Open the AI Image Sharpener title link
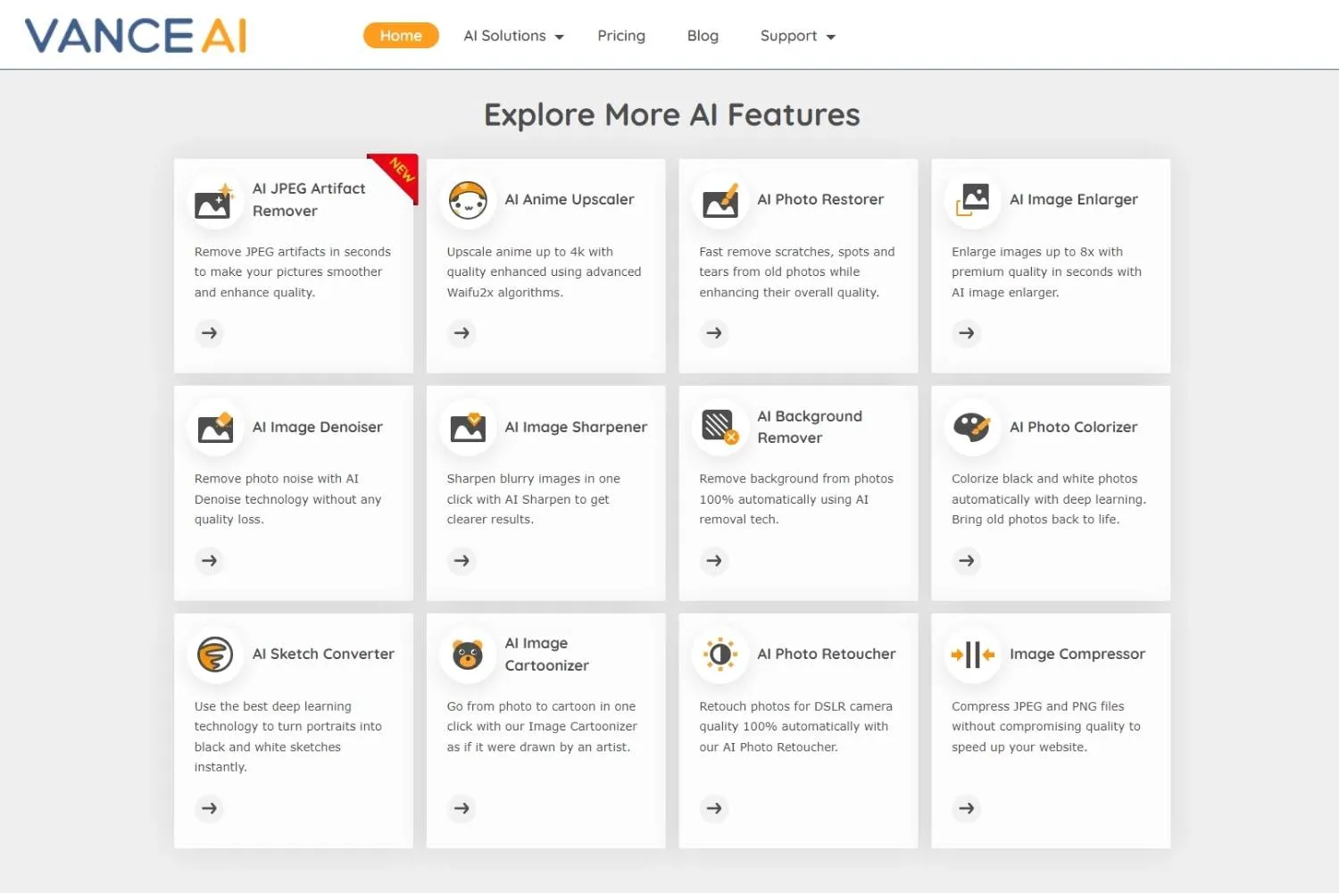The width and height of the screenshot is (1339, 893). pos(576,427)
